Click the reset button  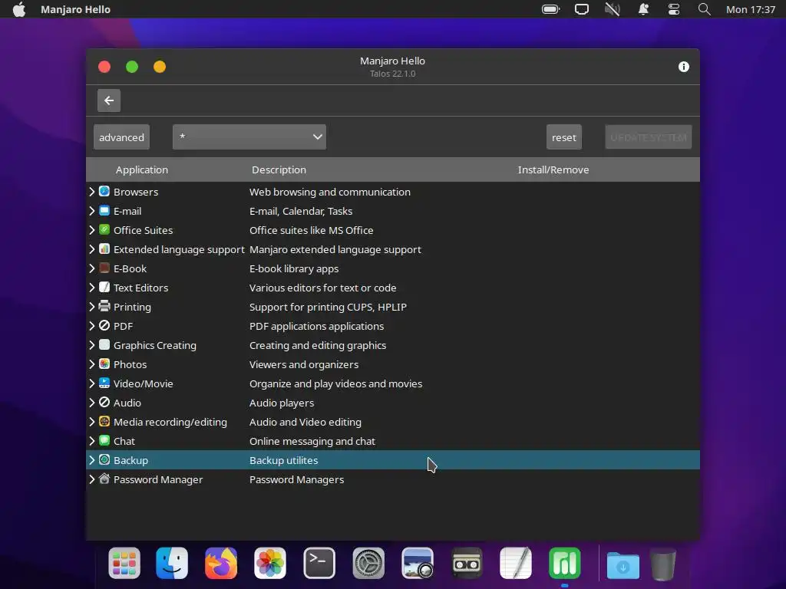(564, 137)
